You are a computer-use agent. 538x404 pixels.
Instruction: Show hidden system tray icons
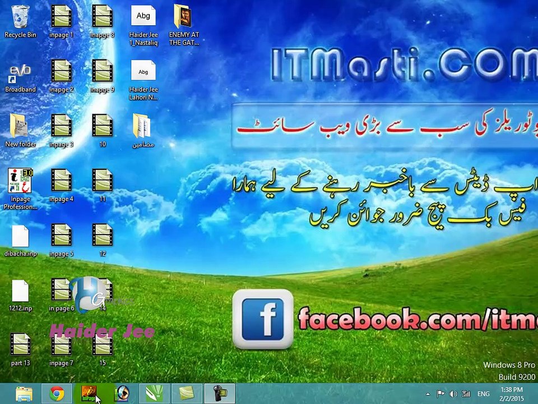click(x=428, y=394)
